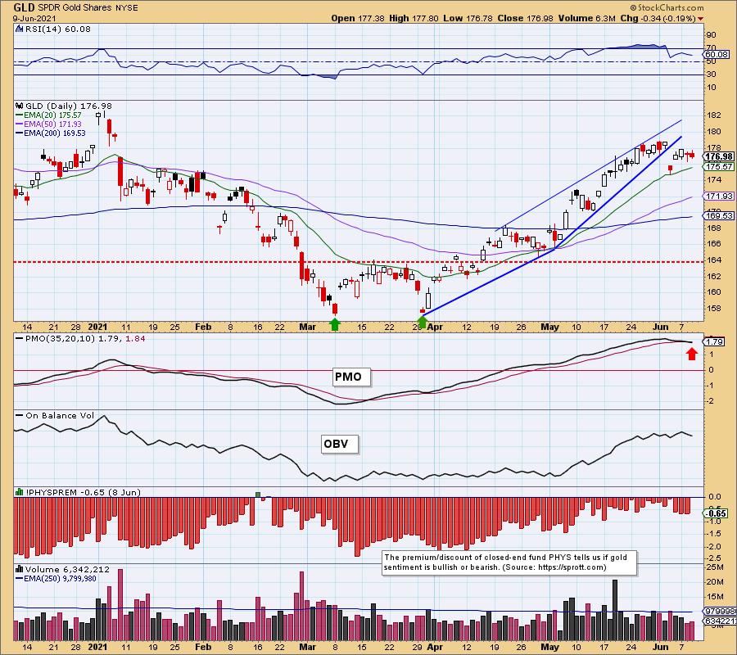Click the Volume 6.3M header value
The height and width of the screenshot is (655, 737).
pos(586,18)
